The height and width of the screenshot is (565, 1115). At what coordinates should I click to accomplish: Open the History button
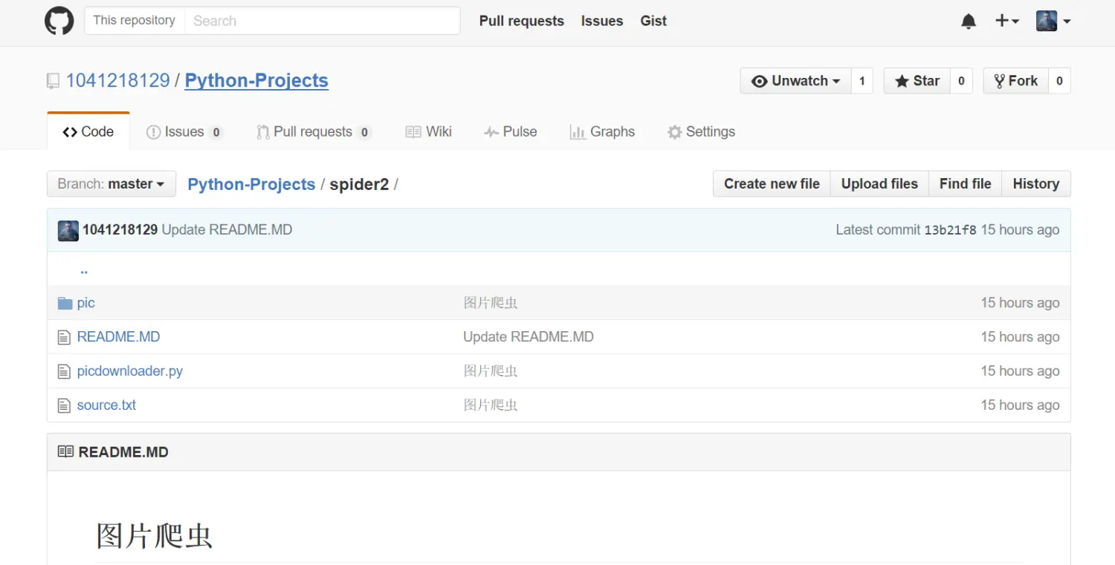point(1036,183)
